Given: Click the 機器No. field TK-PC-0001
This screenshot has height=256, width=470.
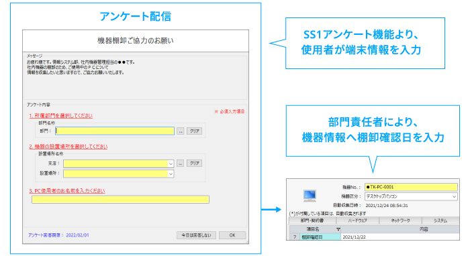Looking at the screenshot, I should click(411, 187).
